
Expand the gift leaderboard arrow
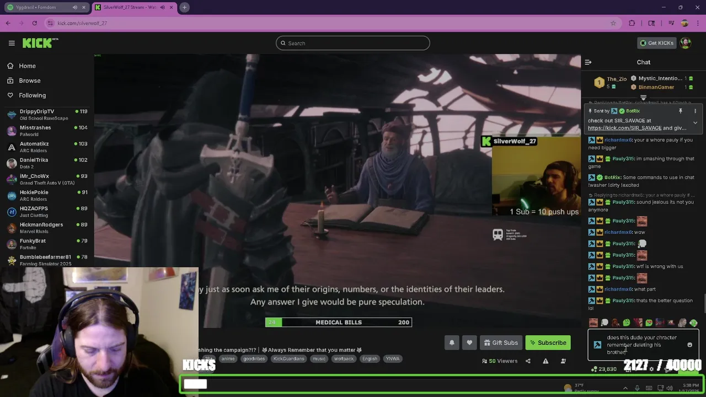[643, 98]
